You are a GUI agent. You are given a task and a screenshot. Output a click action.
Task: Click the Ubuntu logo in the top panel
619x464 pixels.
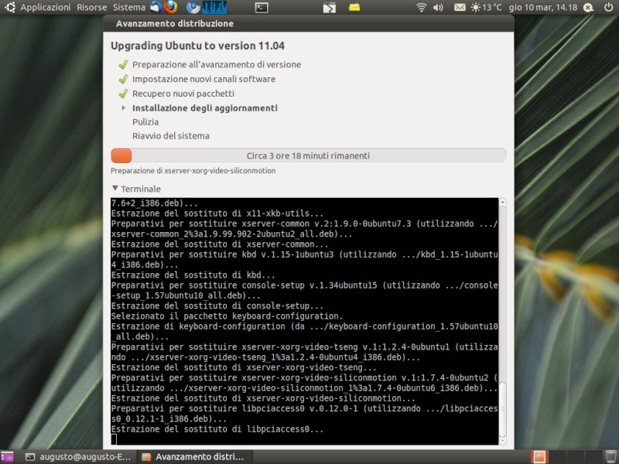9,7
